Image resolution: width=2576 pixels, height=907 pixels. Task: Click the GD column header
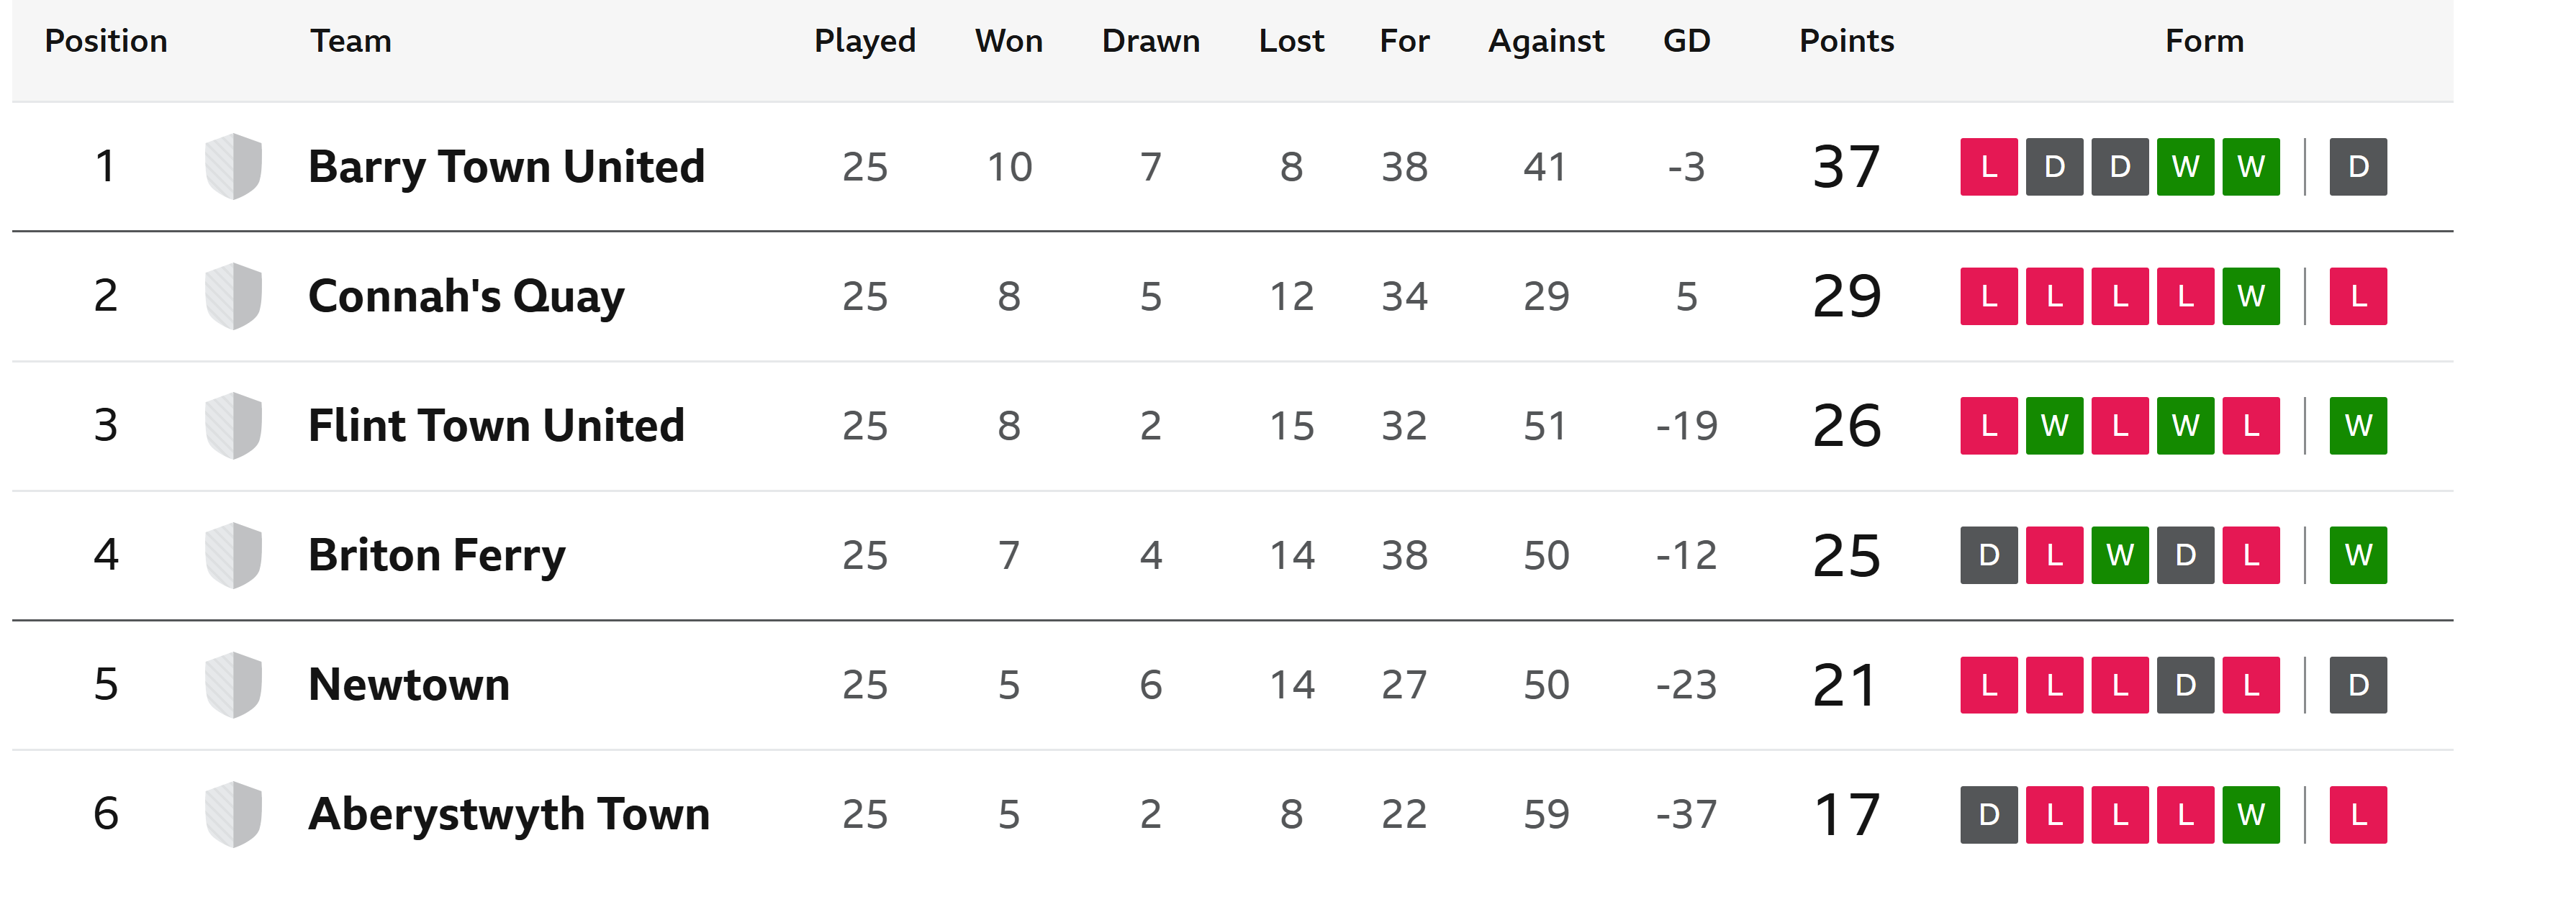tap(1686, 41)
